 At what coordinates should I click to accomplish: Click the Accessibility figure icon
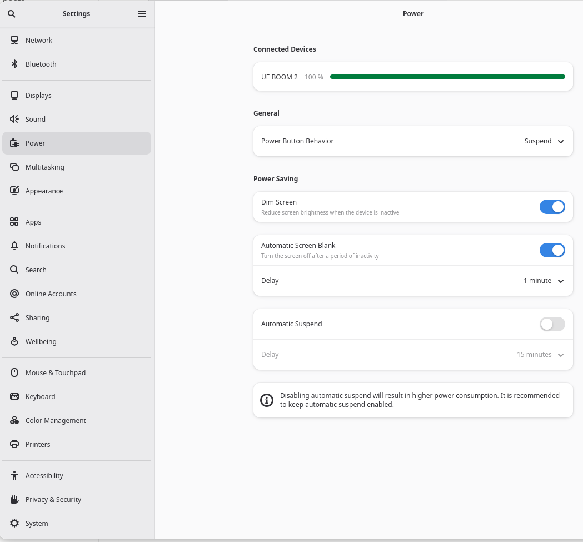[x=14, y=475]
